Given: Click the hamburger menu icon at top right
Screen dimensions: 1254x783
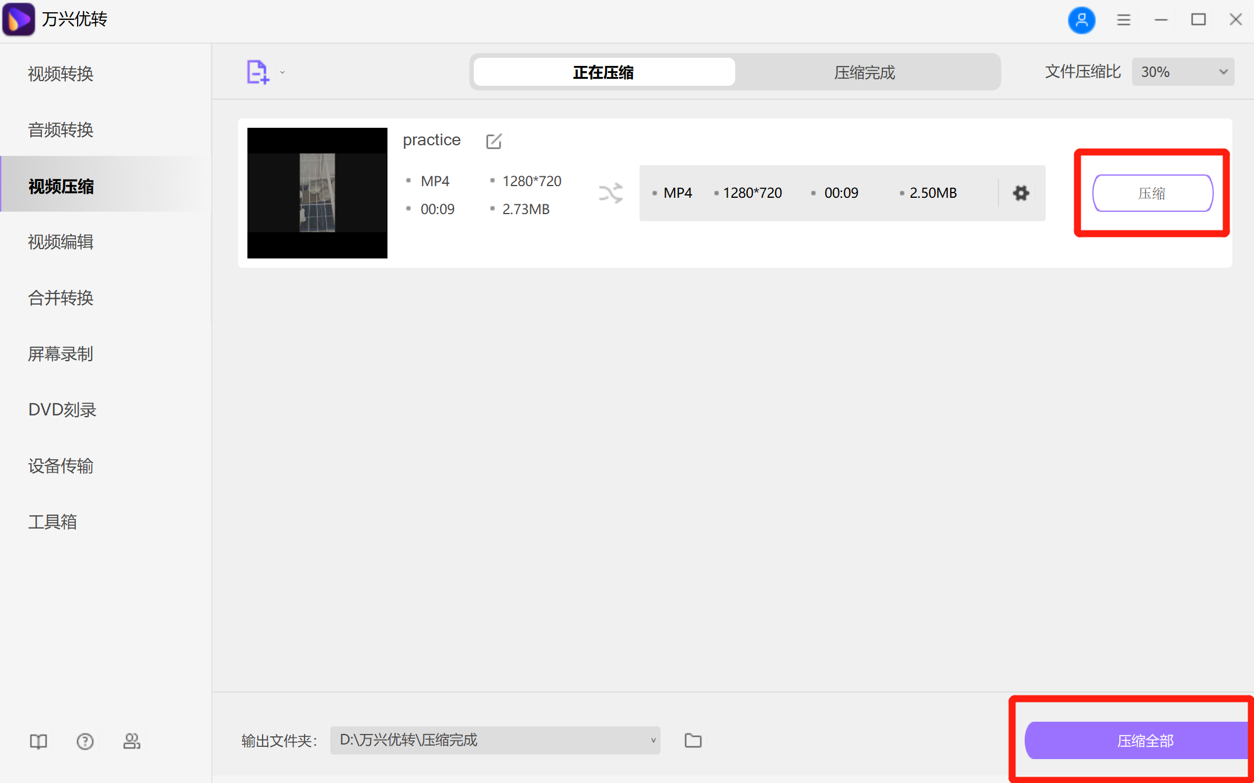Looking at the screenshot, I should click(1123, 19).
